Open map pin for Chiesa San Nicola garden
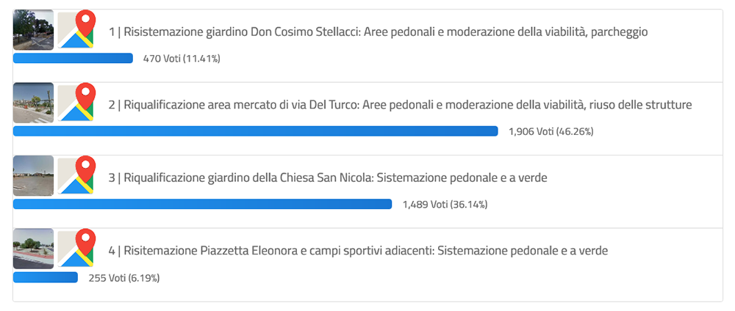Viewport: 735px width, 311px height. click(x=76, y=175)
